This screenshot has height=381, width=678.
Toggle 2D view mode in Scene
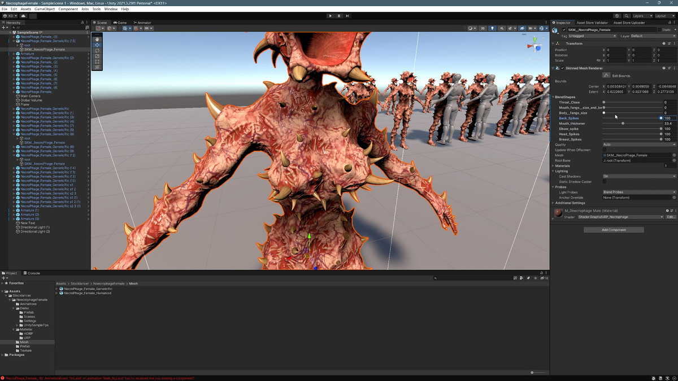(483, 28)
